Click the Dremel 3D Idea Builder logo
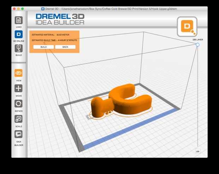 coord(60,19)
